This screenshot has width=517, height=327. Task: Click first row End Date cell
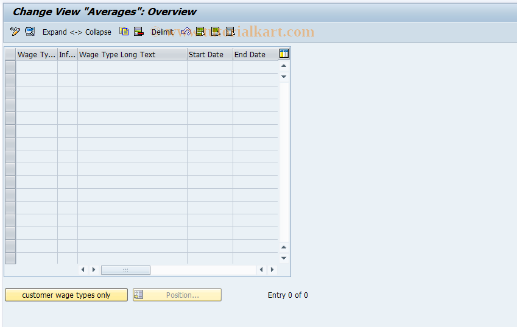pyautogui.click(x=255, y=67)
